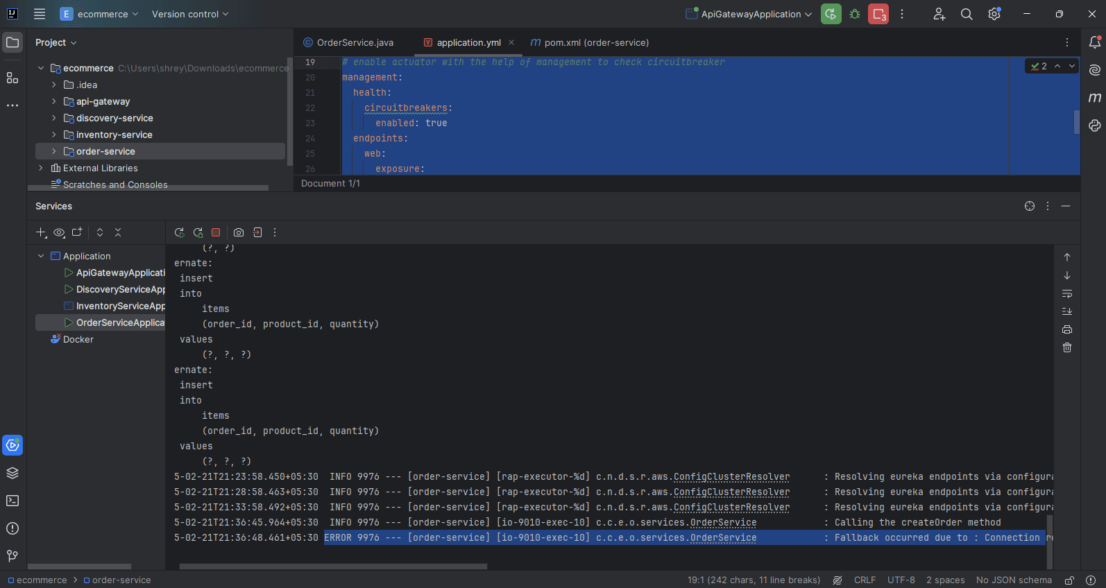Screen dimensions: 1106x588
Task: Open Services panel options menu
Action: tap(1048, 206)
